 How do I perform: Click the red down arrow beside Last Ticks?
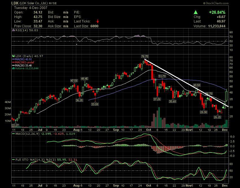(x=98, y=21)
